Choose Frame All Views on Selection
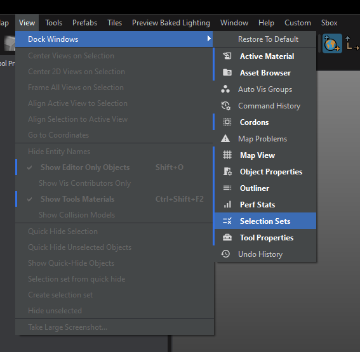 114,88
